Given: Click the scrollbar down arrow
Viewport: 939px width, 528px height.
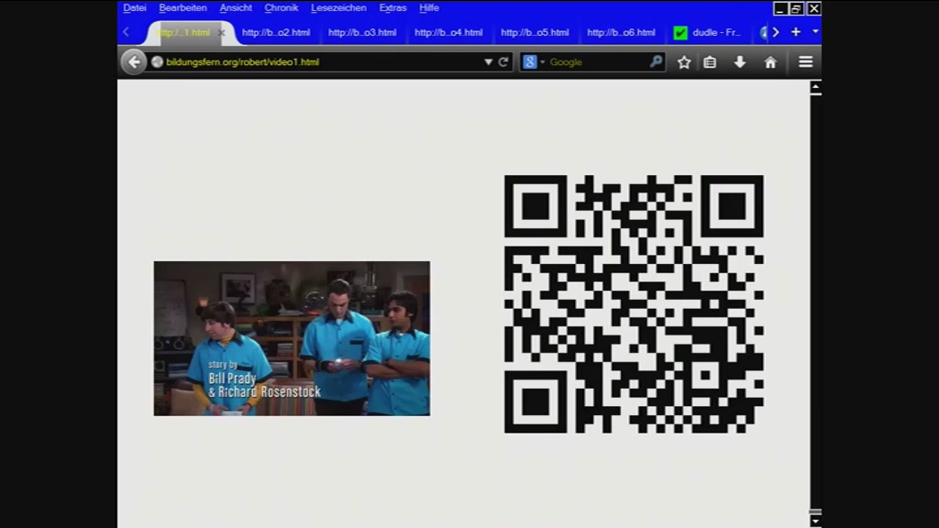Looking at the screenshot, I should [815, 522].
